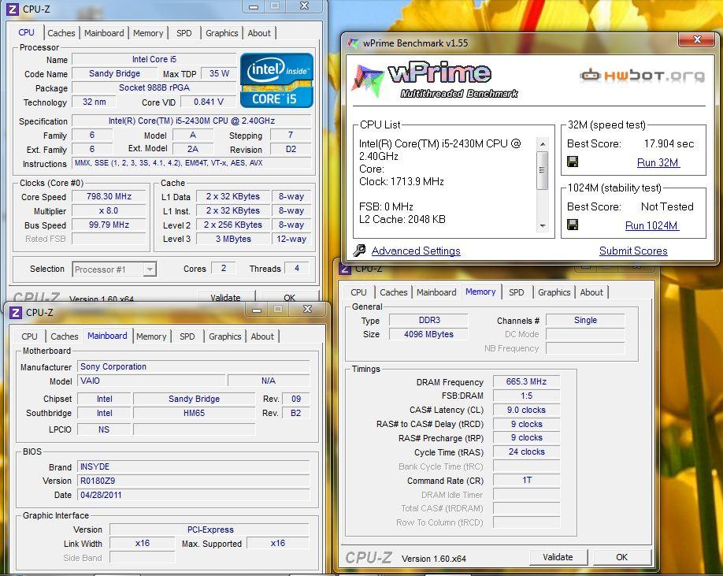The height and width of the screenshot is (576, 723).
Task: Click the Level 3 cache 3 MBytes value
Action: [x=233, y=239]
